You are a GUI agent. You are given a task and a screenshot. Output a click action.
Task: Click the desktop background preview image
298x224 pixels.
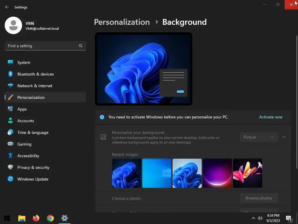pos(143,69)
